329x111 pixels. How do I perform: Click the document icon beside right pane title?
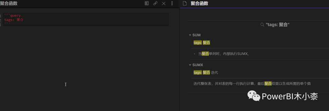click(185, 3)
